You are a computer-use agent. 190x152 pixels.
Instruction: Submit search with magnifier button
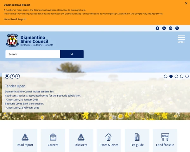click(x=72, y=54)
